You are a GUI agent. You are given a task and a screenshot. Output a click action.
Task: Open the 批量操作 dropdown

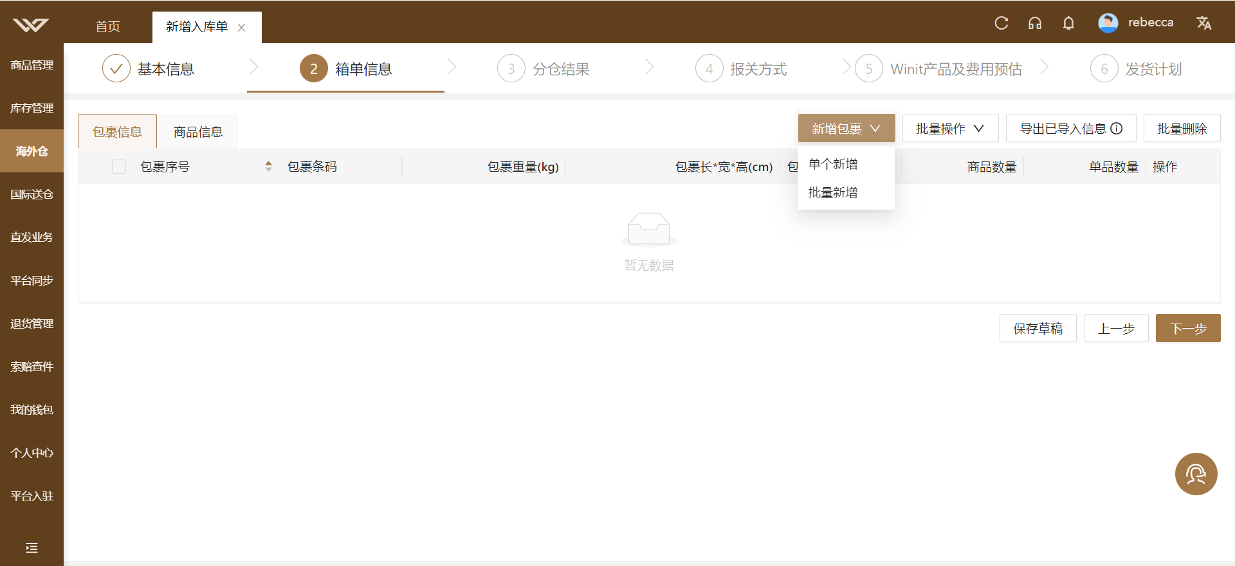(x=950, y=128)
